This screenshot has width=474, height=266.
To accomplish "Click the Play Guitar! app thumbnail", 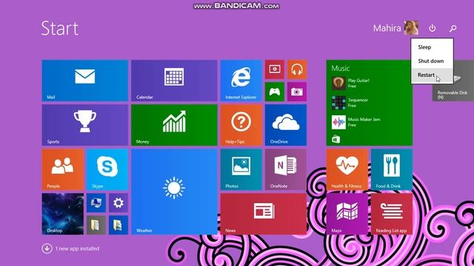I will 338,83.
